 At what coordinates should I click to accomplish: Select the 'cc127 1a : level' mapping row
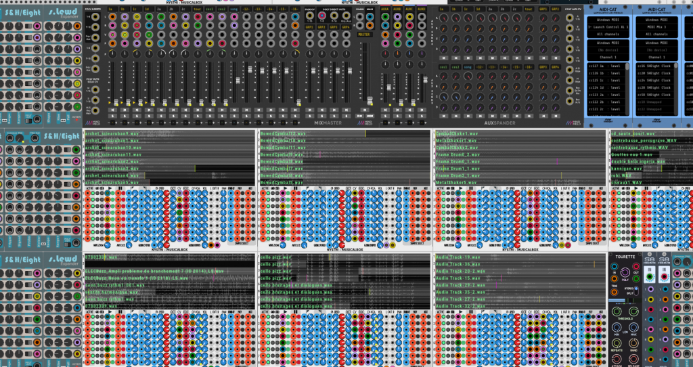[606, 66]
